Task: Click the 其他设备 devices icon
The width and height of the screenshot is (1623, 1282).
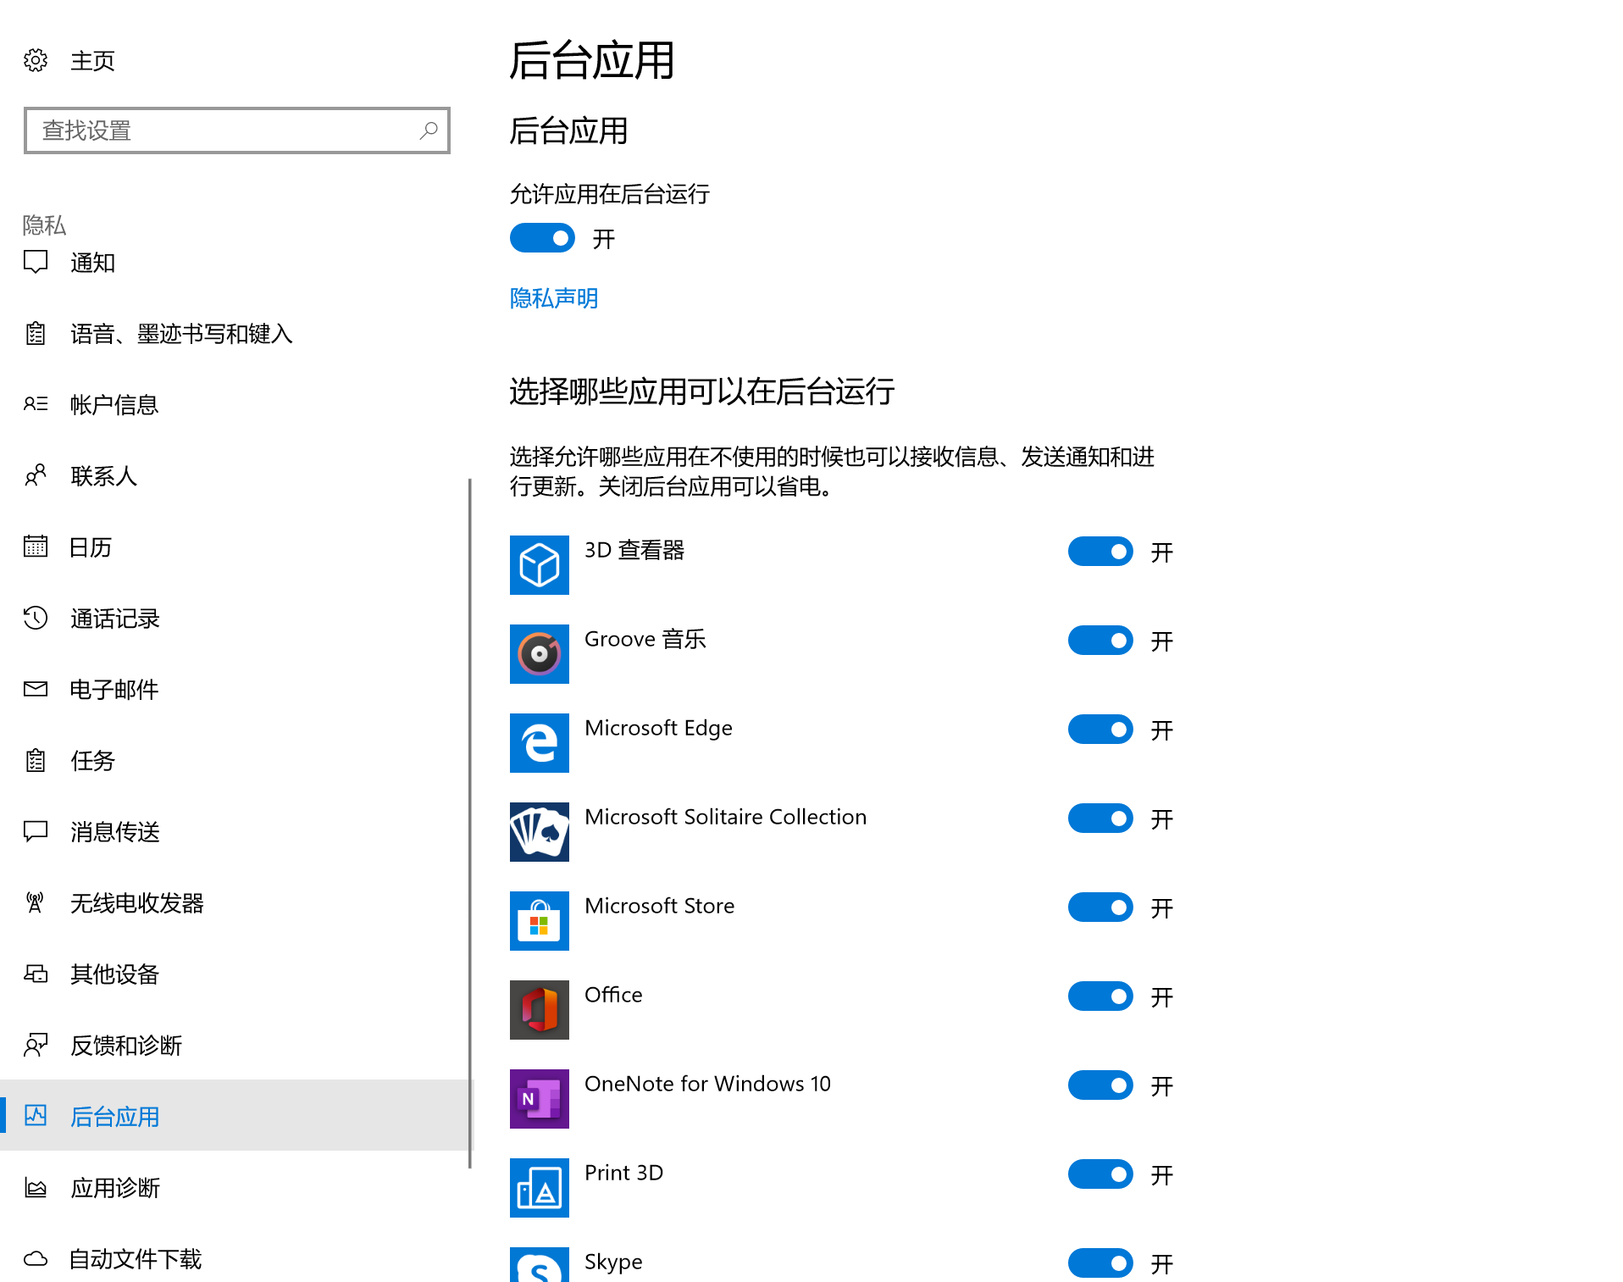Action: pyautogui.click(x=36, y=974)
